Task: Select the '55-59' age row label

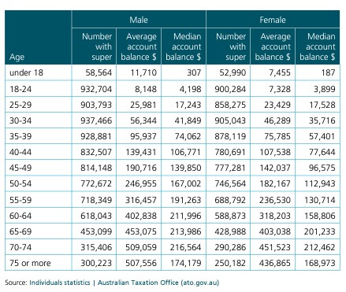Action: [20, 200]
